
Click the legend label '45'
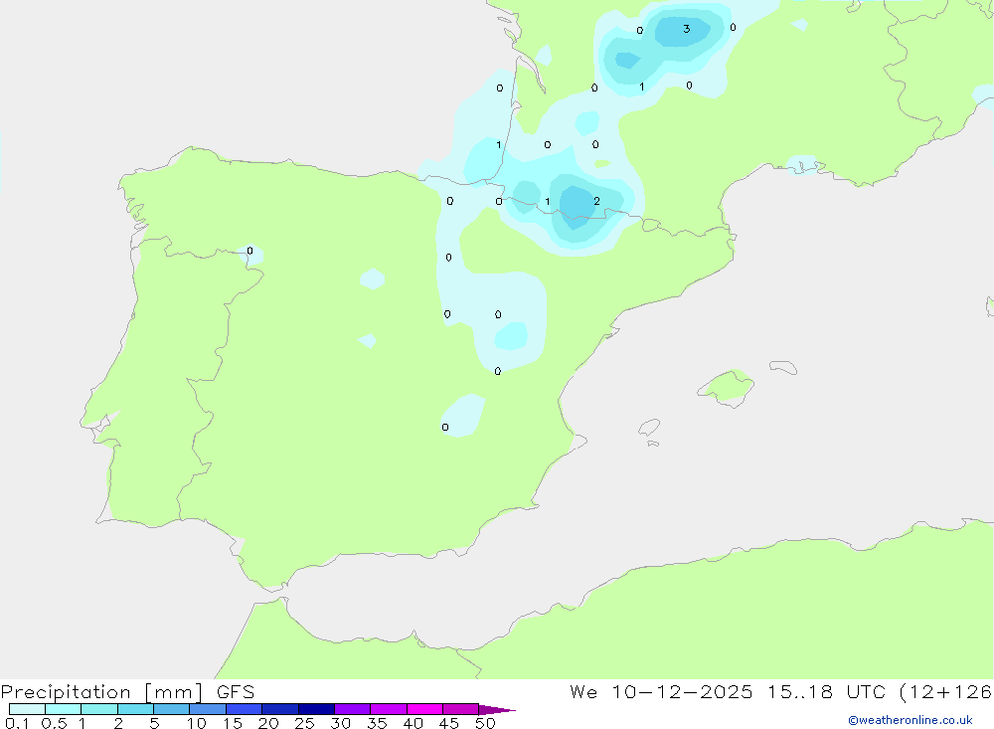pyautogui.click(x=449, y=723)
